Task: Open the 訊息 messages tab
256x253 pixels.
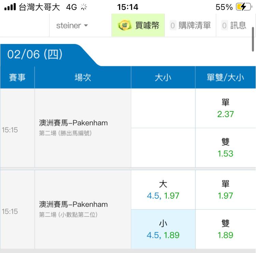Action: [x=234, y=26]
